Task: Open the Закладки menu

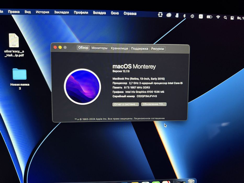Action: (61, 12)
